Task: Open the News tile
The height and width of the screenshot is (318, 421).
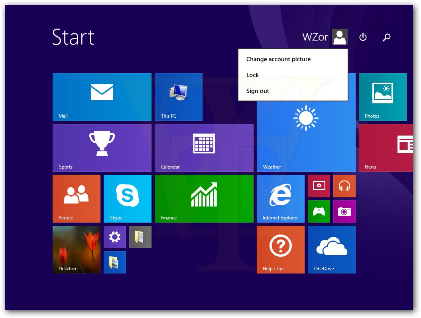Action: 386,148
